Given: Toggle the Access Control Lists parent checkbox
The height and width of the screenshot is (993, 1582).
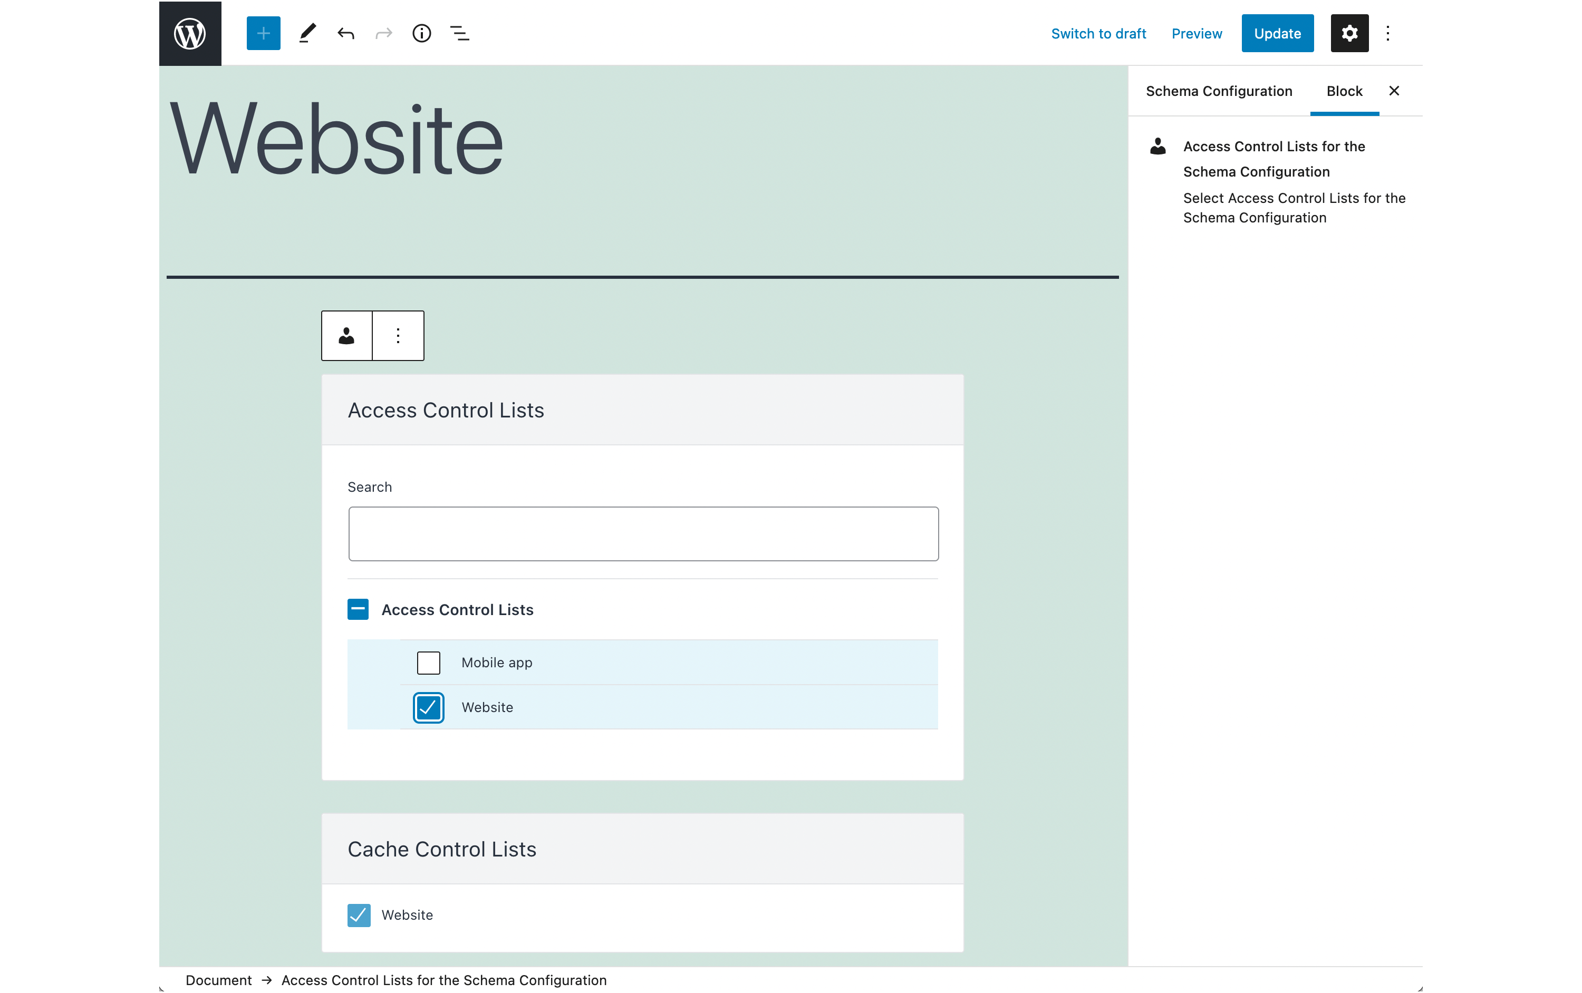Looking at the screenshot, I should tap(358, 609).
